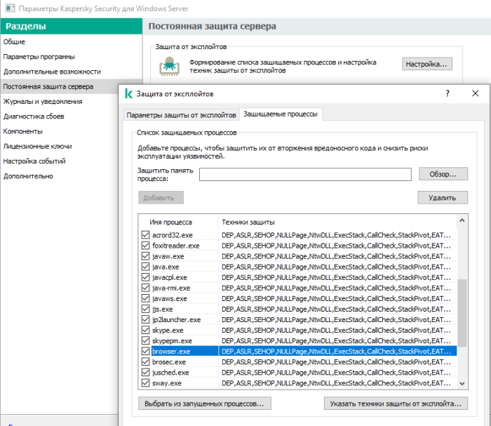Open the Журналы и уведомления section
This screenshot has height=426, width=491.
click(x=43, y=101)
